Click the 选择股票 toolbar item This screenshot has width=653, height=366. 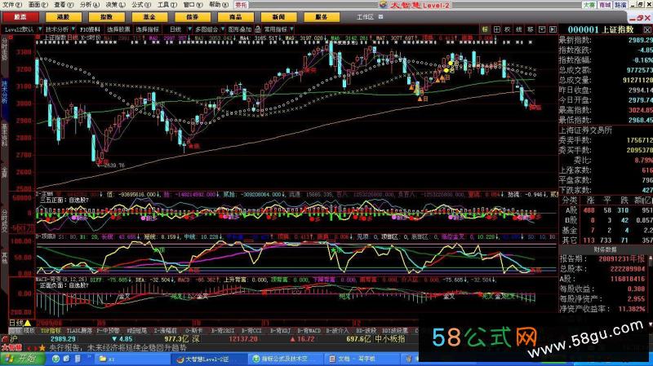point(118,29)
